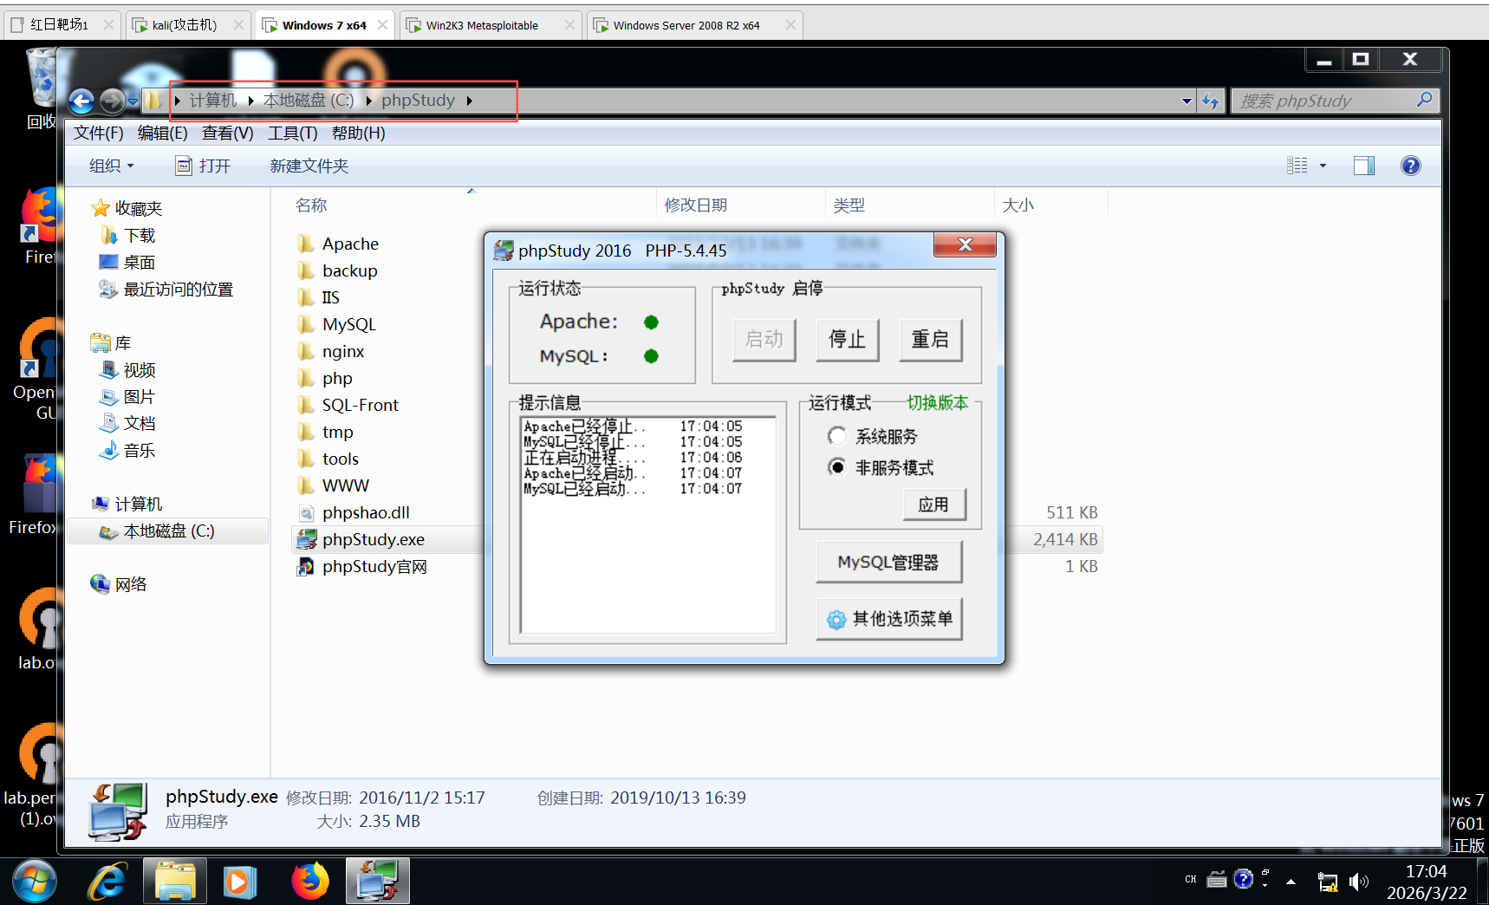Click the Explorer back navigation arrow

(x=81, y=101)
